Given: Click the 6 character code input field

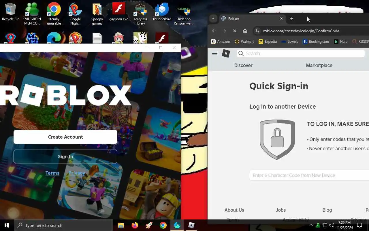Looking at the screenshot, I should (x=309, y=175).
